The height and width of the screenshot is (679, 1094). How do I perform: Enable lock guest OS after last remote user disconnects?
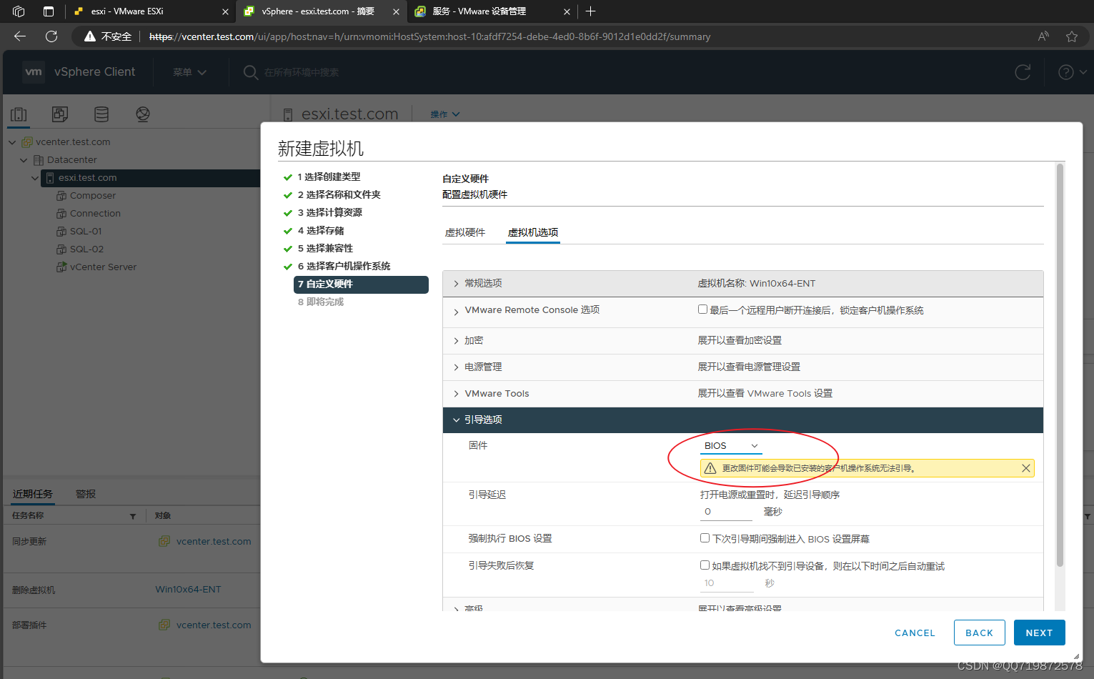click(x=703, y=309)
